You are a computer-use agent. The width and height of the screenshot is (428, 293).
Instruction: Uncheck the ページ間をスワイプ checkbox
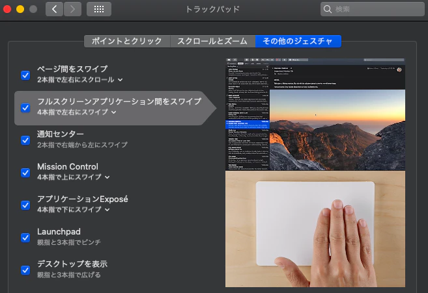(x=25, y=75)
